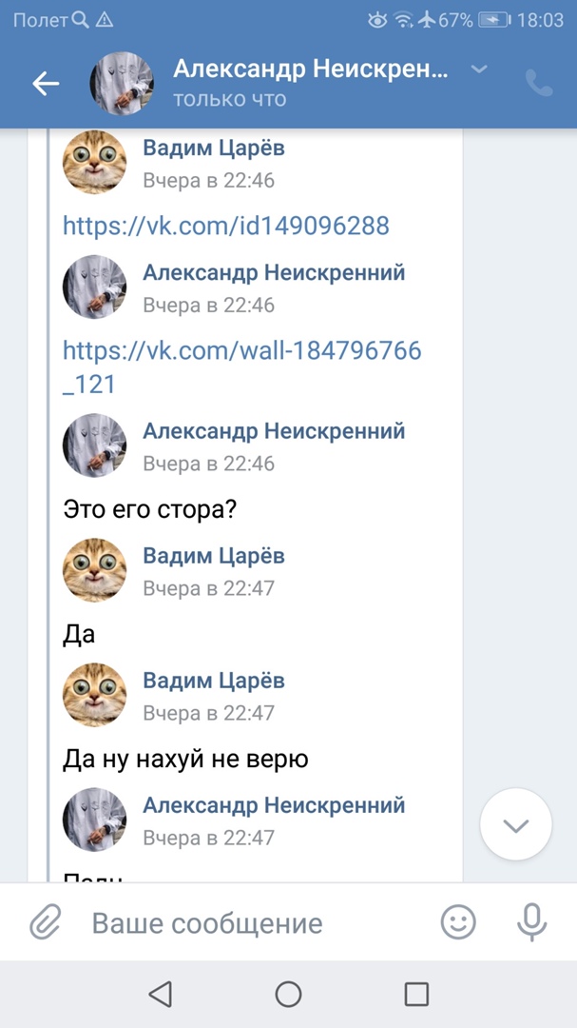Open chat title Александр Неискренн… in header
Viewport: 577px width, 1028px height.
coord(310,69)
